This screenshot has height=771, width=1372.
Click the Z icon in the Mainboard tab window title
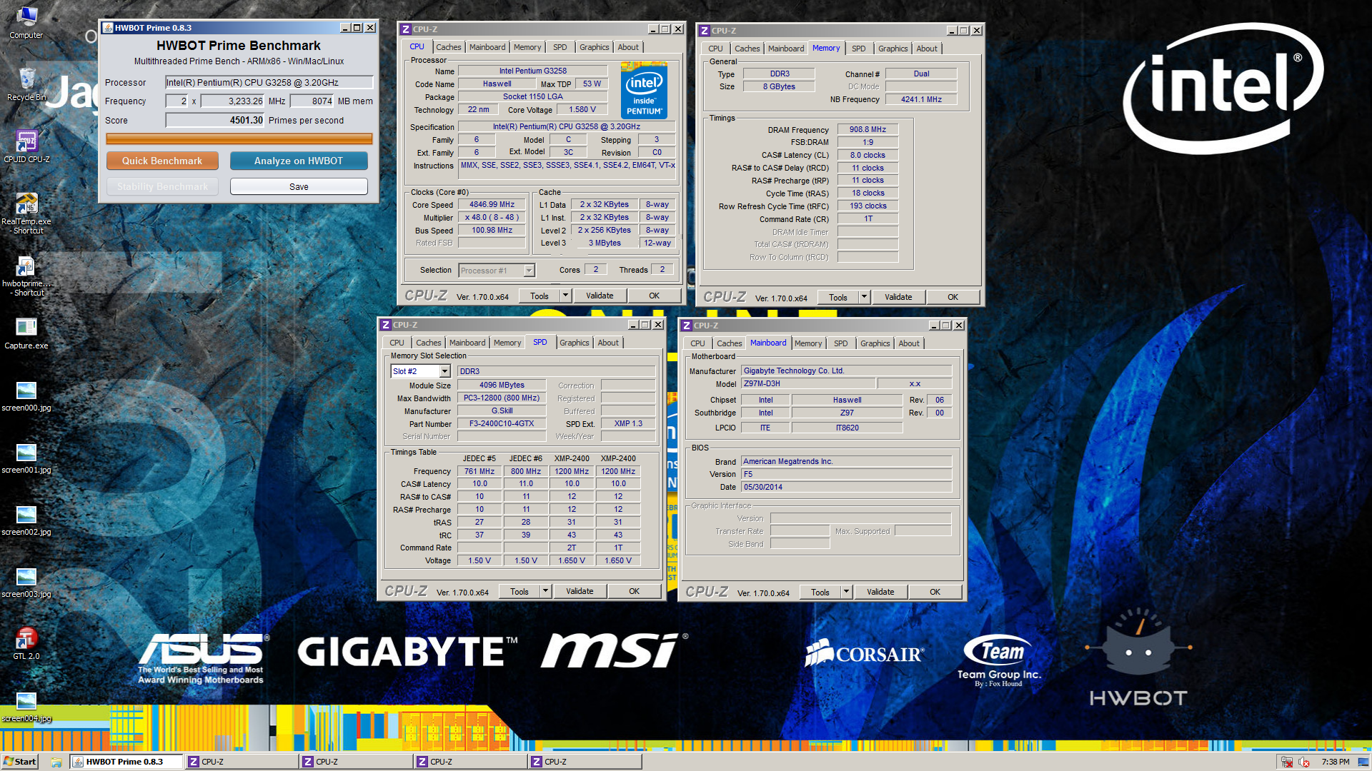click(687, 326)
